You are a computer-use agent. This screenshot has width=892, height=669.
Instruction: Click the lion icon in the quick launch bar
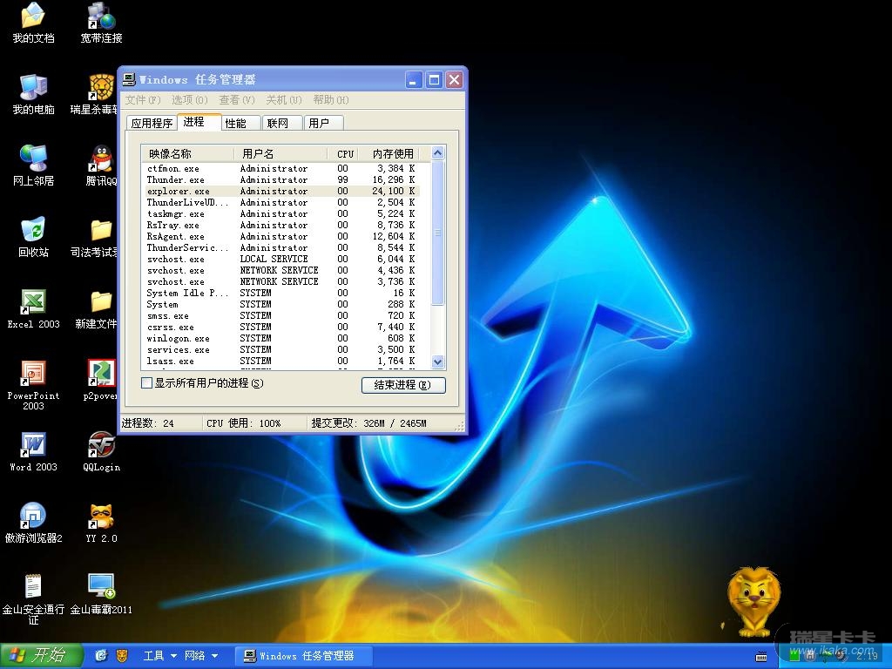coord(123,655)
